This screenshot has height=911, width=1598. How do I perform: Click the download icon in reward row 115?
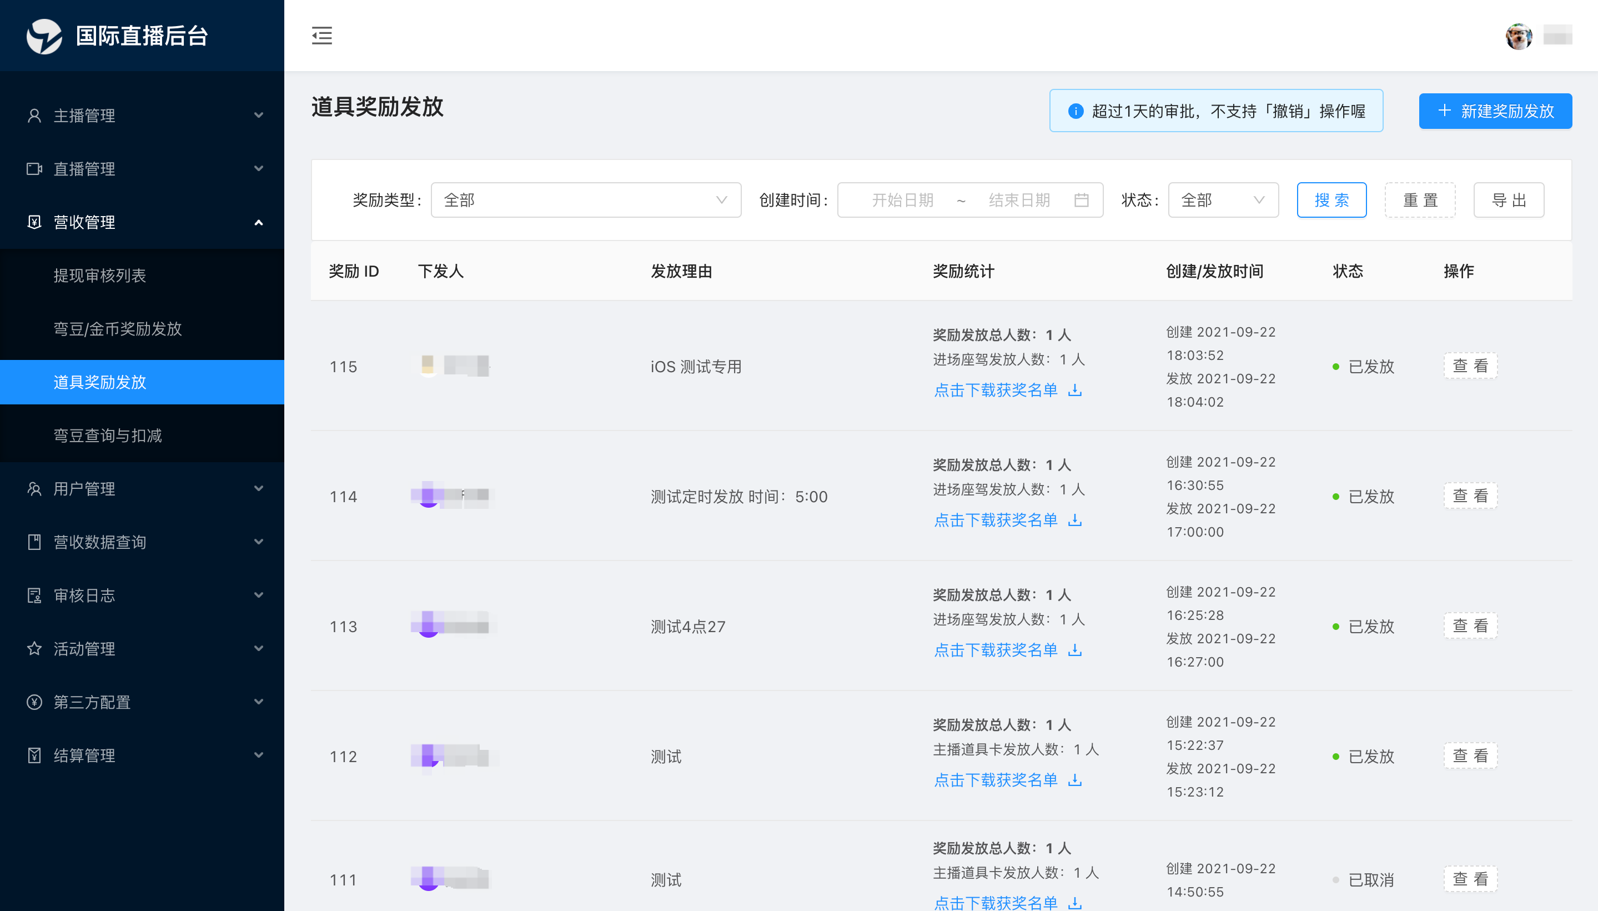point(1074,391)
